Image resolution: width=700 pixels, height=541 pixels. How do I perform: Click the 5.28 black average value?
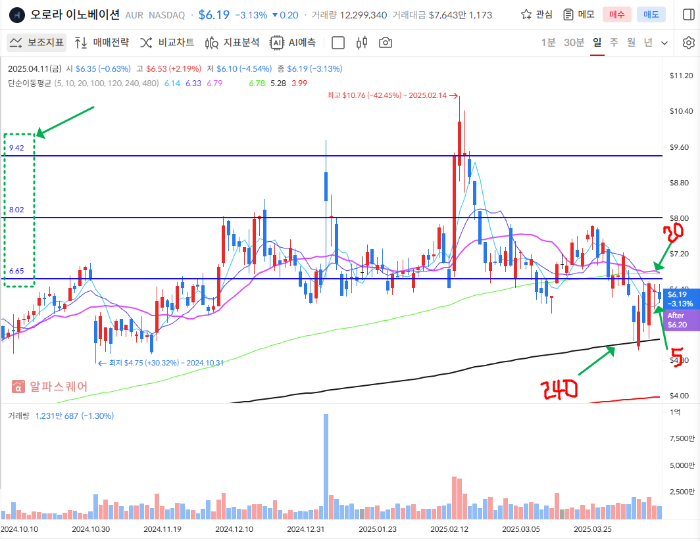(278, 83)
